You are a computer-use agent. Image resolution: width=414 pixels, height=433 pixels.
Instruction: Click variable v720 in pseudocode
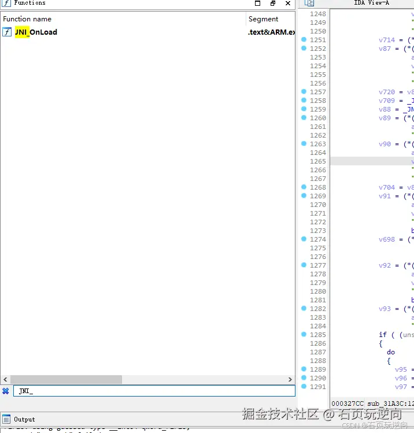pyautogui.click(x=387, y=92)
